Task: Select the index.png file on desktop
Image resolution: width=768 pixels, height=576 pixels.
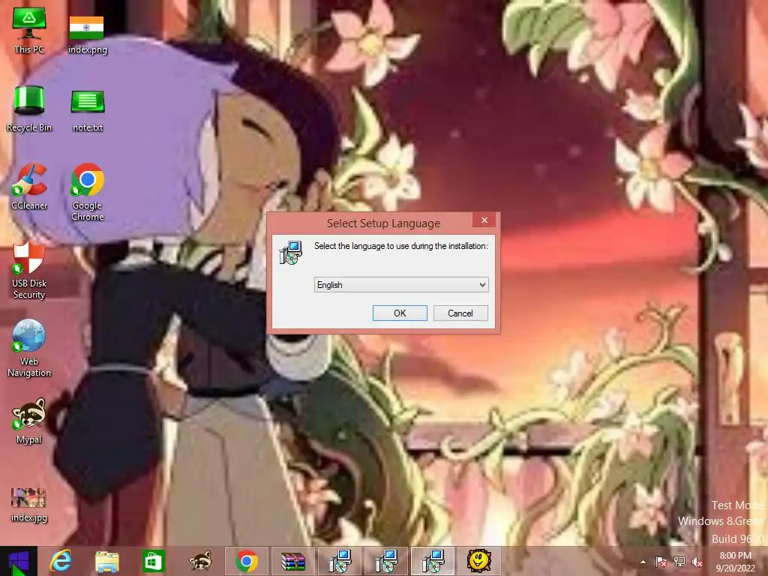Action: point(87,34)
